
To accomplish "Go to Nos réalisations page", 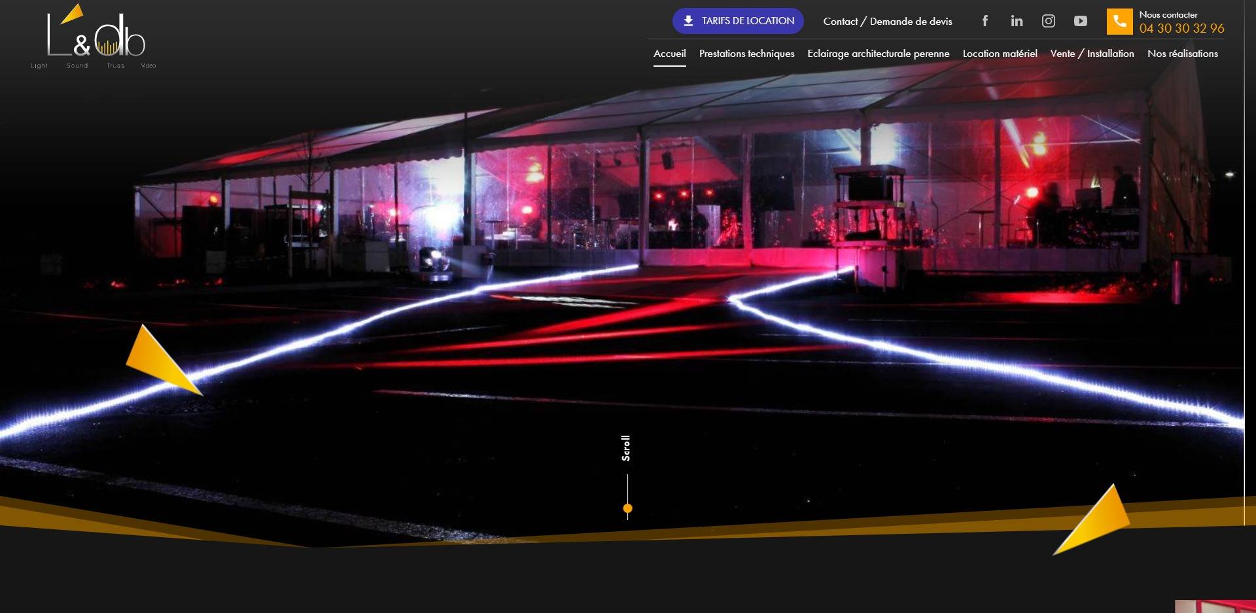I will (x=1182, y=54).
